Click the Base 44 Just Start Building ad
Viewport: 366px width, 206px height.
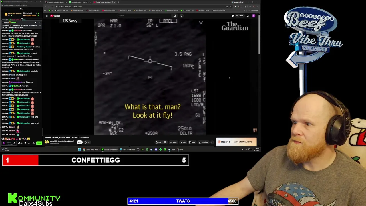click(236, 142)
